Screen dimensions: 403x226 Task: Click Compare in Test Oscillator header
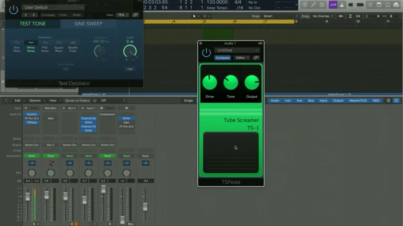(48, 15)
